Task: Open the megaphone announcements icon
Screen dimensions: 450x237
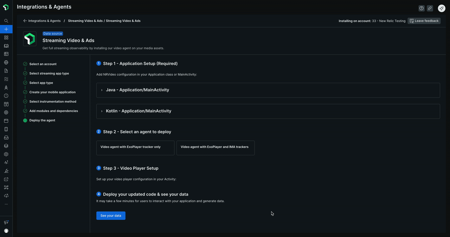Action: (x=6, y=222)
